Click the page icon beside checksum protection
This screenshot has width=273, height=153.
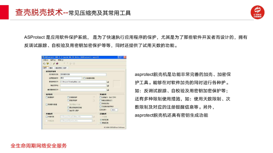pos(94,100)
